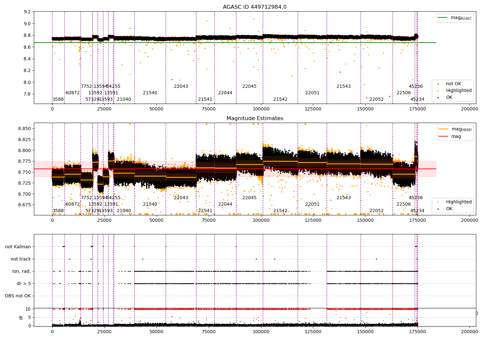This screenshot has width=484, height=339.
Task: Click the 8.2 y-axis tick label
Action: [x=27, y=71]
